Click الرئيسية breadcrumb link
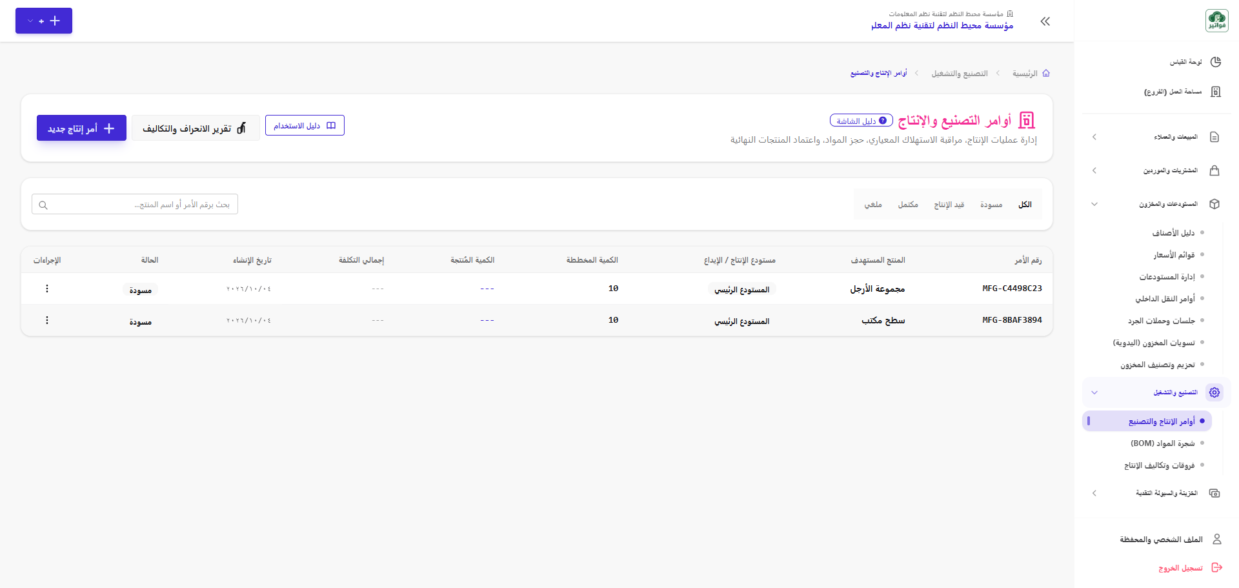Image resolution: width=1239 pixels, height=588 pixels. pos(1025,74)
